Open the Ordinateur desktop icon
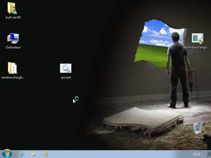Image resolution: width=211 pixels, height=158 pixels. (x=13, y=38)
